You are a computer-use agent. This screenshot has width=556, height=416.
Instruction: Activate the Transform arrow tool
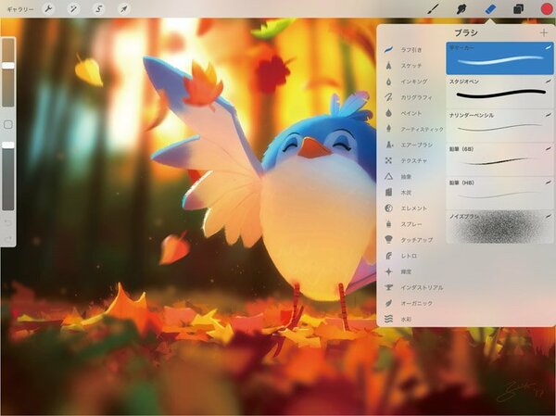[x=123, y=8]
